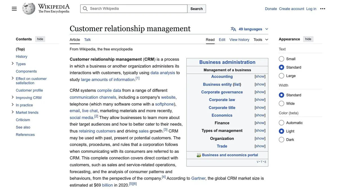Select Standard width option

pos(281,95)
